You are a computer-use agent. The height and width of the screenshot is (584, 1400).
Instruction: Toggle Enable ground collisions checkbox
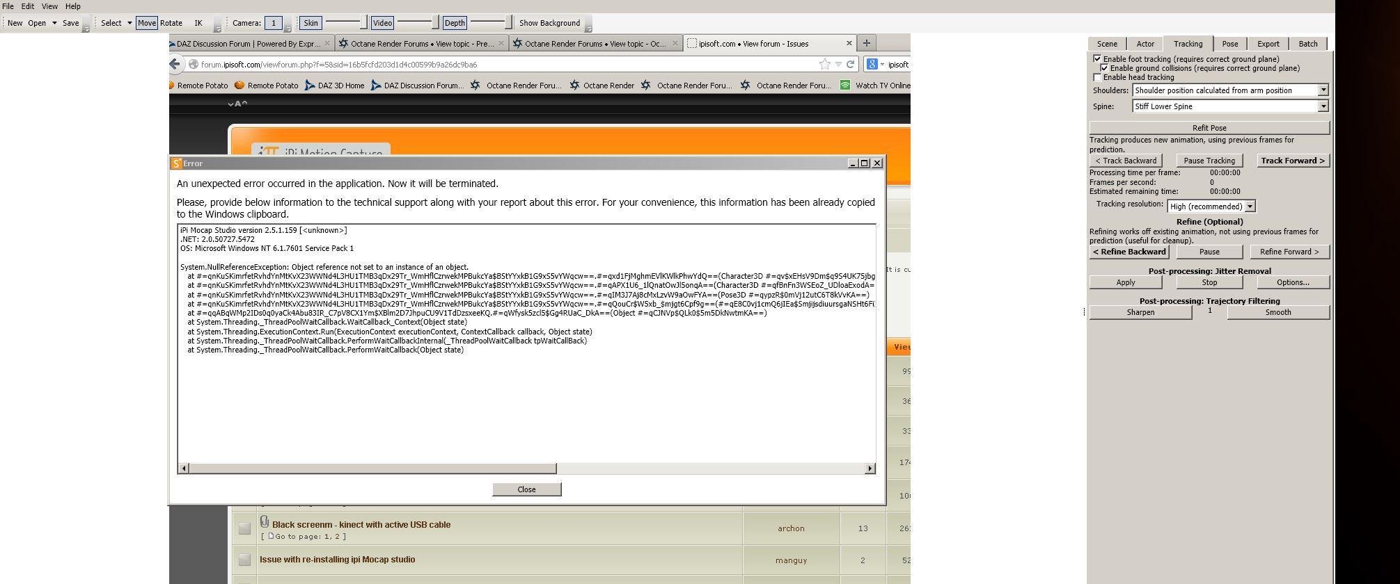click(1105, 68)
